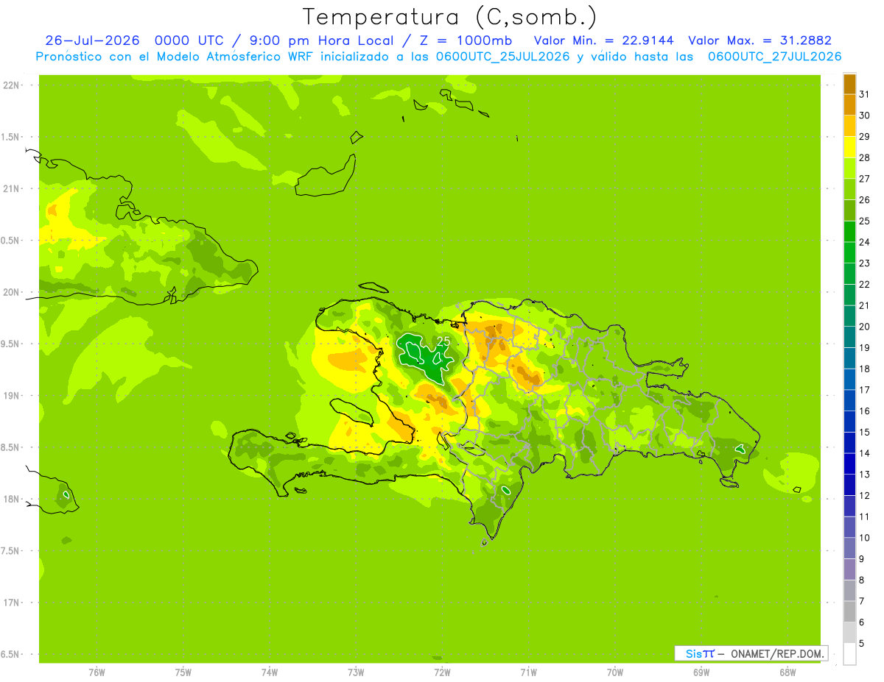Select the '69W' longitude label

click(701, 672)
